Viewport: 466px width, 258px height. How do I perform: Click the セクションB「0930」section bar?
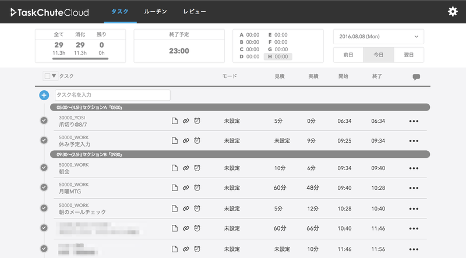click(240, 154)
